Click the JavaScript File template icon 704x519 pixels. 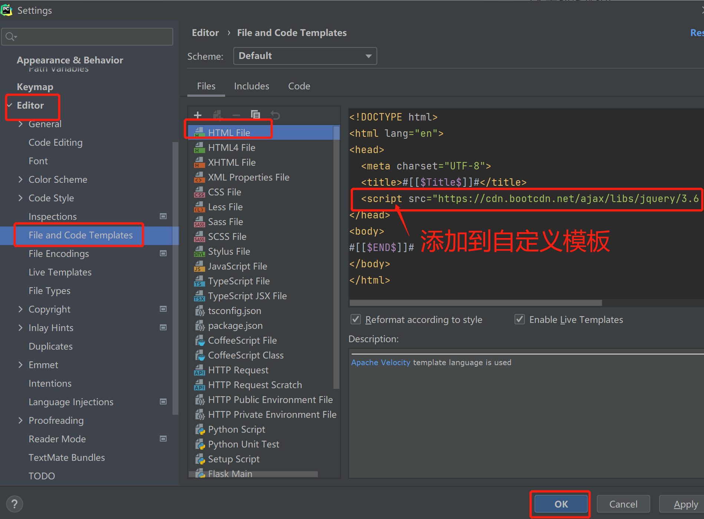pos(200,266)
